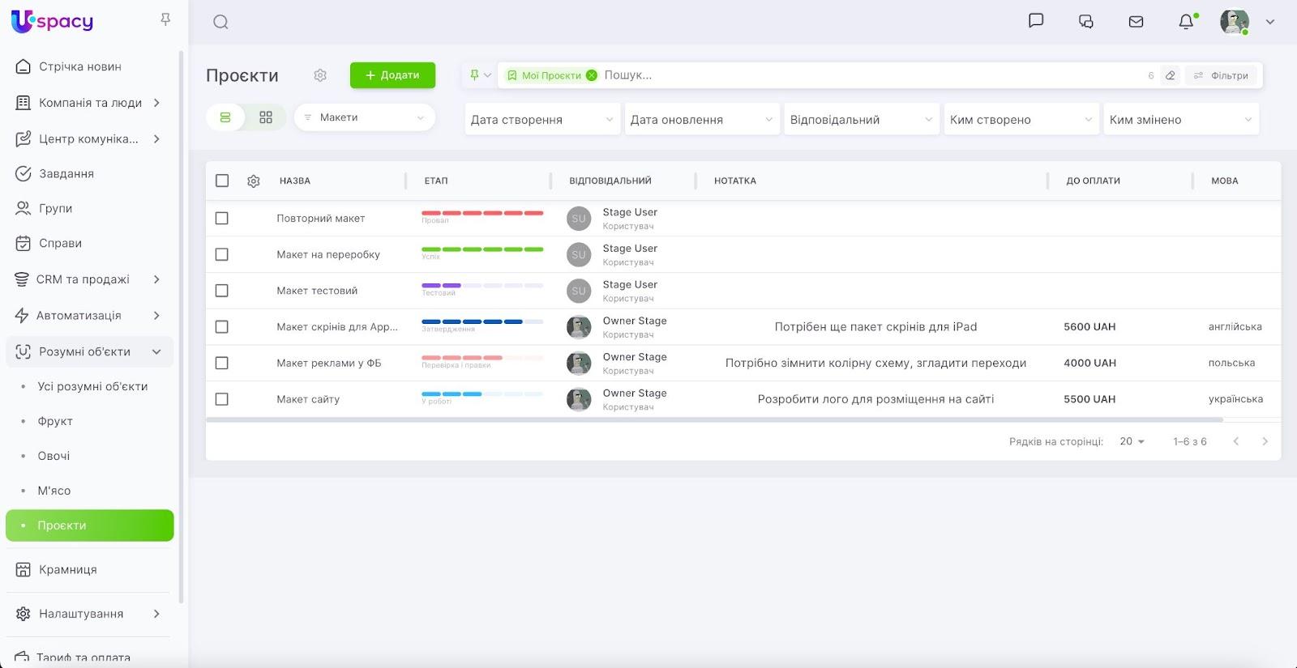
Task: Go to Крамниця in the sidebar menu
Action: tap(68, 569)
